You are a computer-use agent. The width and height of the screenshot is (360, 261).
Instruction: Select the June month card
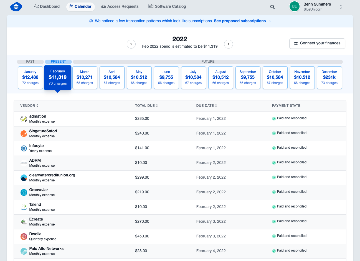click(166, 78)
